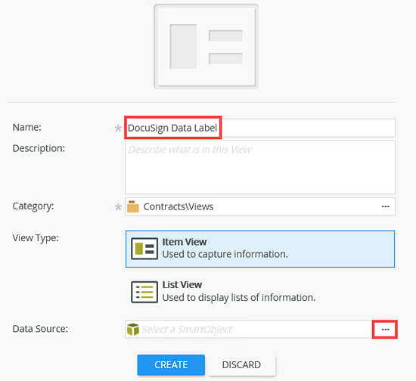This screenshot has width=416, height=381.
Task: Click the Contracts\Views category field
Action: (260, 206)
